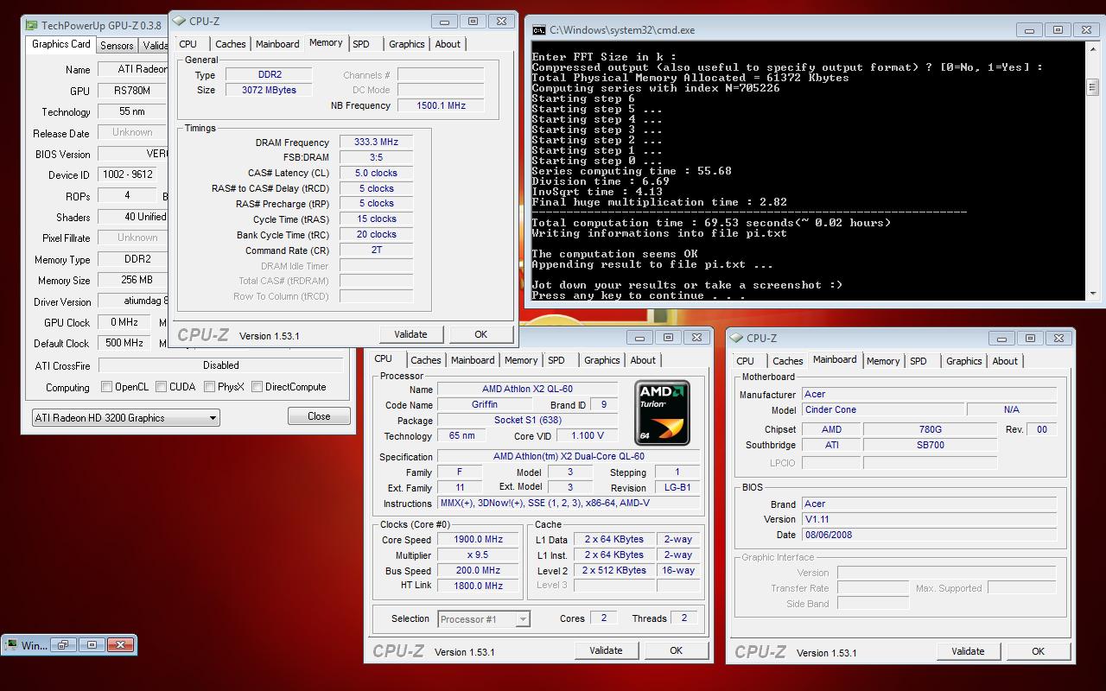
Task: Switch to CPU tab in the Memory window
Action: 188,44
